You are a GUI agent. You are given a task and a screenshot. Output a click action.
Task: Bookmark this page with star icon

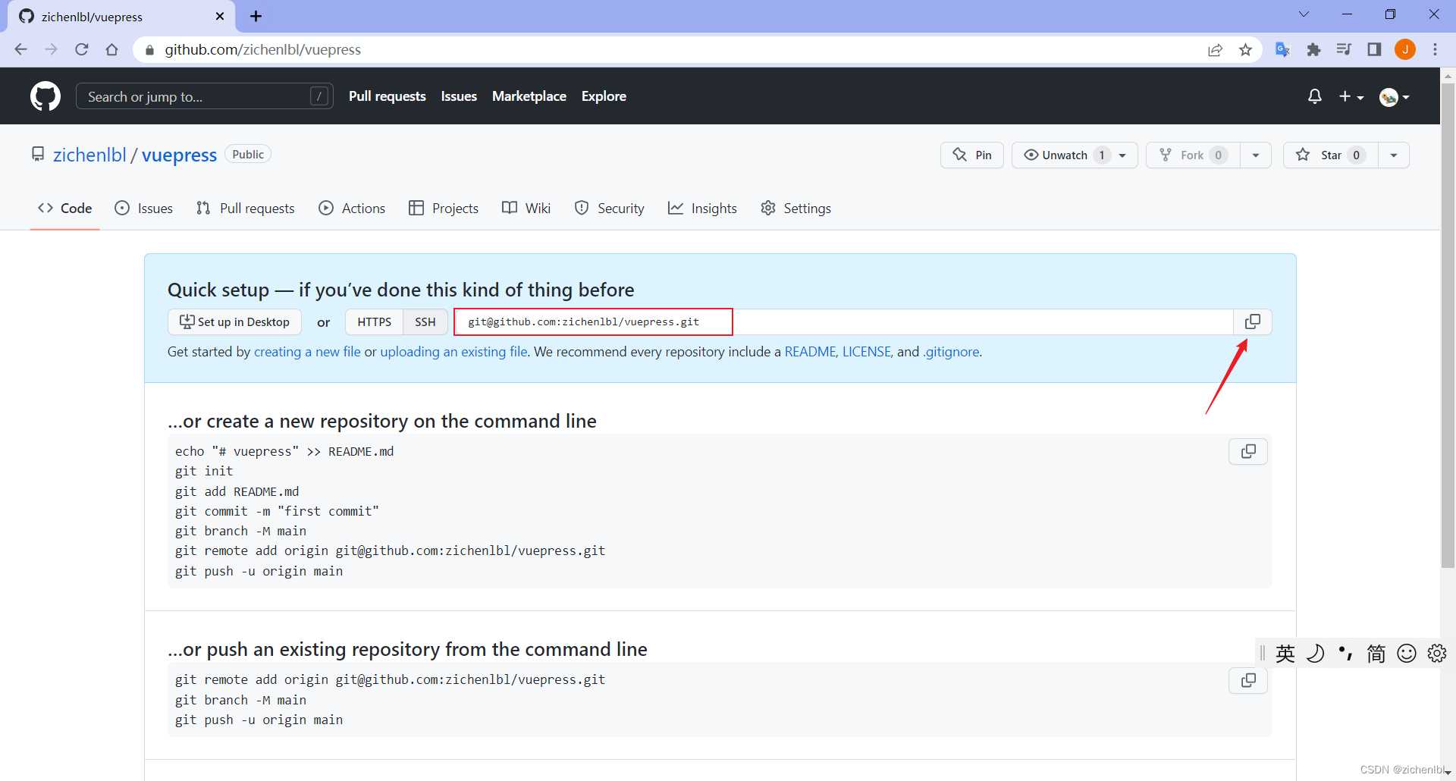pos(1245,49)
